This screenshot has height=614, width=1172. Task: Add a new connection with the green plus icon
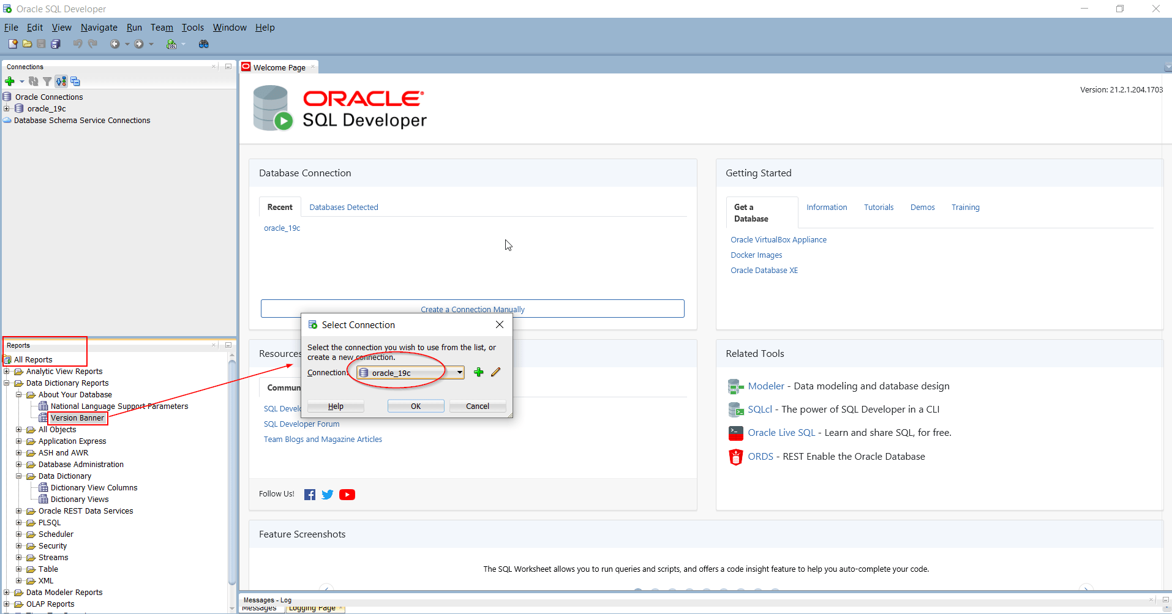[x=10, y=81]
